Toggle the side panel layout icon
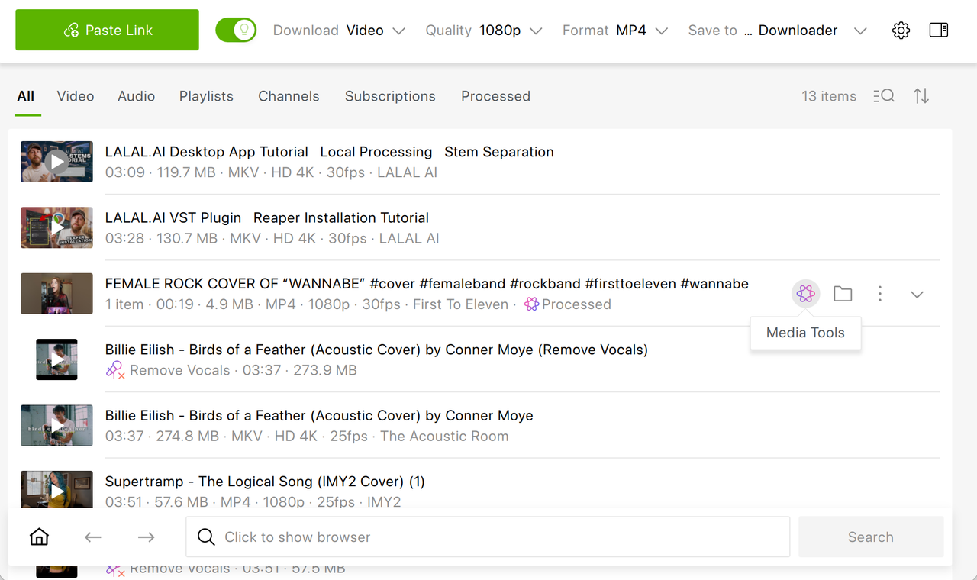This screenshot has width=977, height=580. coord(939,31)
